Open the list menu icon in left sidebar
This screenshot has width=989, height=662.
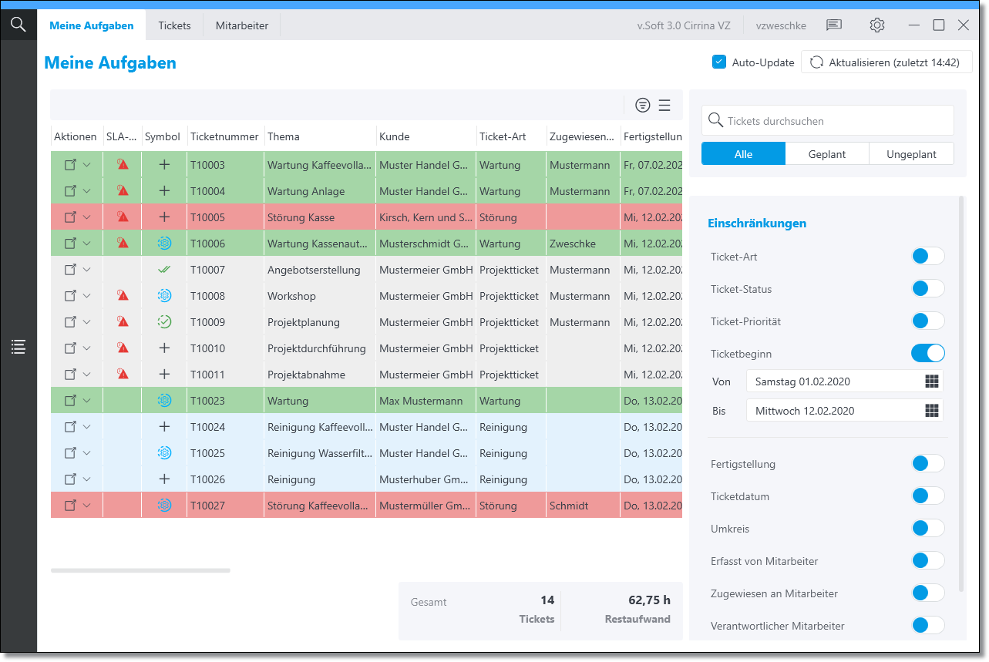click(x=19, y=348)
